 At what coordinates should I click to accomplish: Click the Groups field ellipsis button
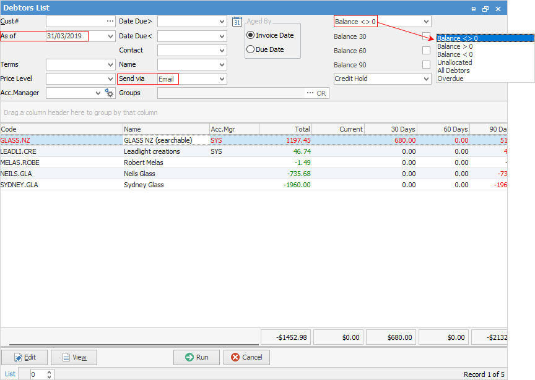point(310,93)
